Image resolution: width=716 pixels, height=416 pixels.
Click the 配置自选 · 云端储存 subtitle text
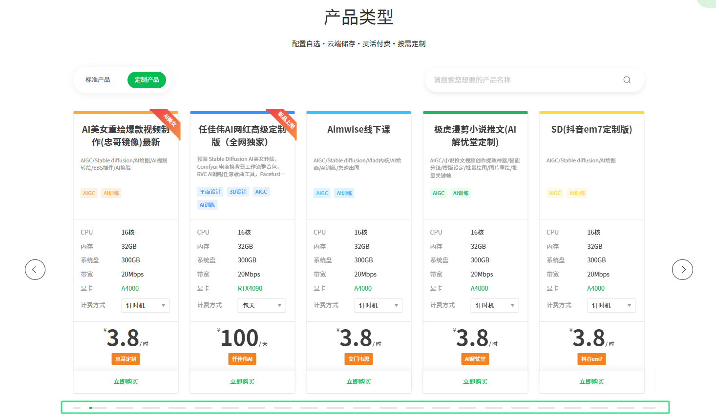(x=358, y=44)
